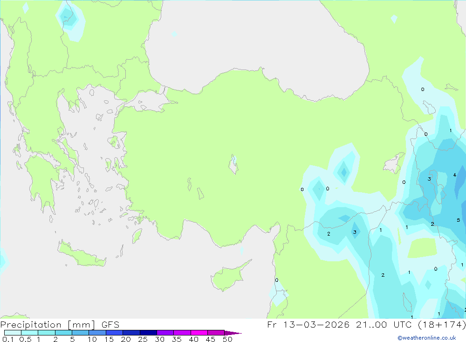The width and height of the screenshot is (466, 342).
Task: Click the '40' legend scale label
Action: click(193, 339)
